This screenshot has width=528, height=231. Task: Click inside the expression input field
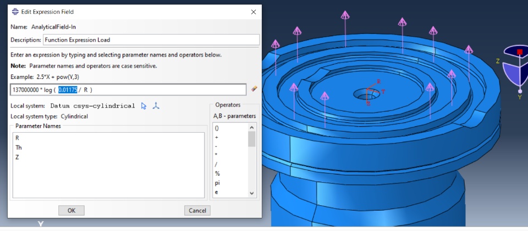(128, 89)
